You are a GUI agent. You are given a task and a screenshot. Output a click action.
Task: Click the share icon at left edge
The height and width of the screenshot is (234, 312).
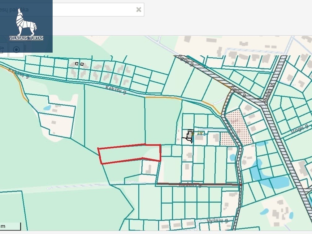[2, 50]
